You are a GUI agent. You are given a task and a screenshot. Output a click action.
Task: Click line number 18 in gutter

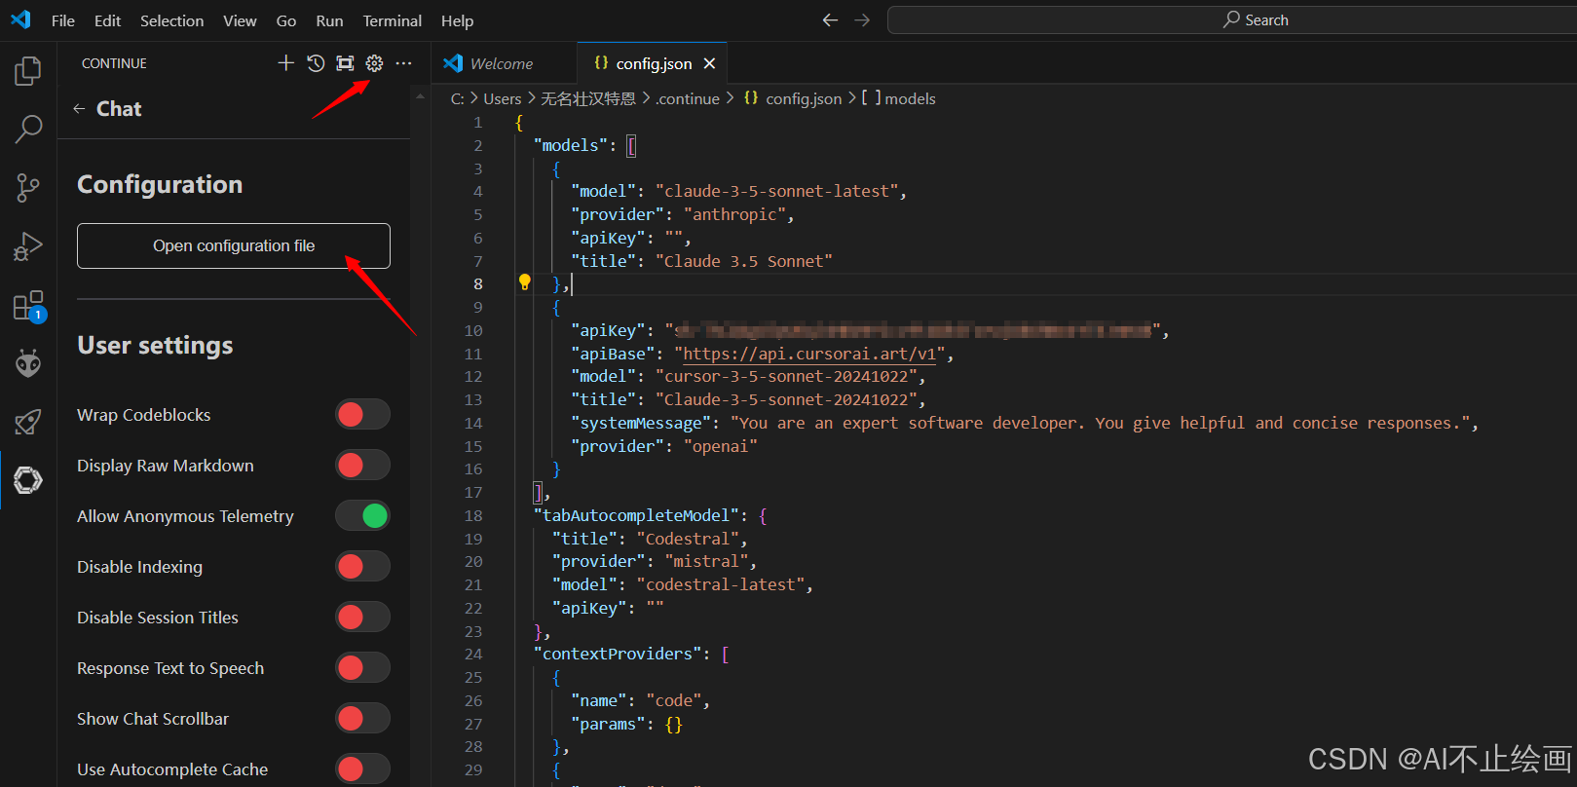point(473,515)
